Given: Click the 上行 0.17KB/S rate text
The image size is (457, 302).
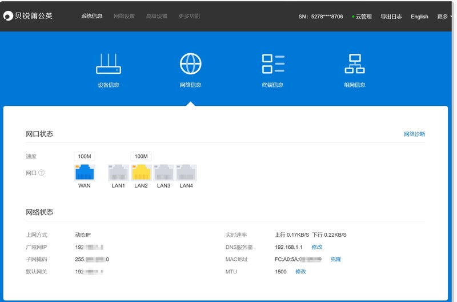Looking at the screenshot, I should pos(292,235).
